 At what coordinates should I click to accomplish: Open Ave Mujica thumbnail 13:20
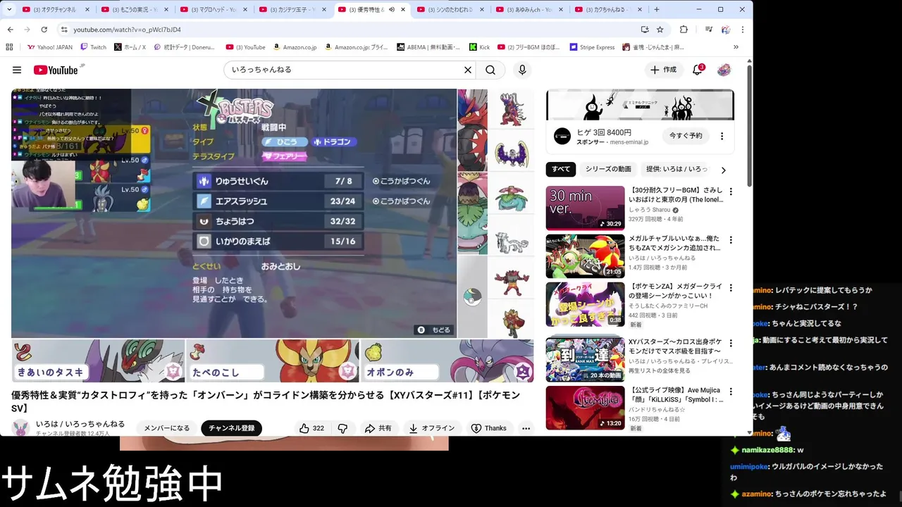click(585, 408)
